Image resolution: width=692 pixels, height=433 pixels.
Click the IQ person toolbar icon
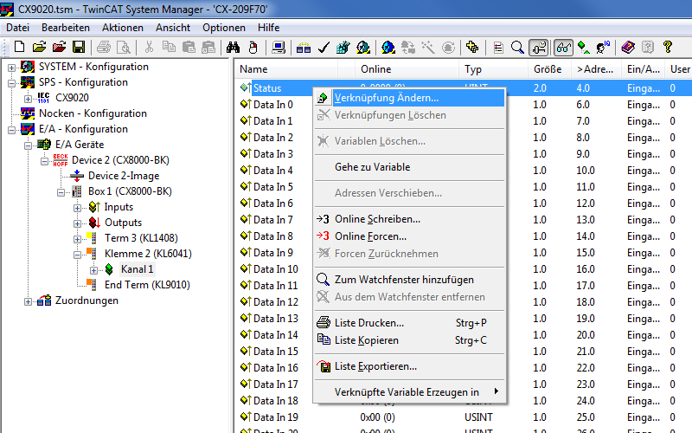[x=603, y=47]
